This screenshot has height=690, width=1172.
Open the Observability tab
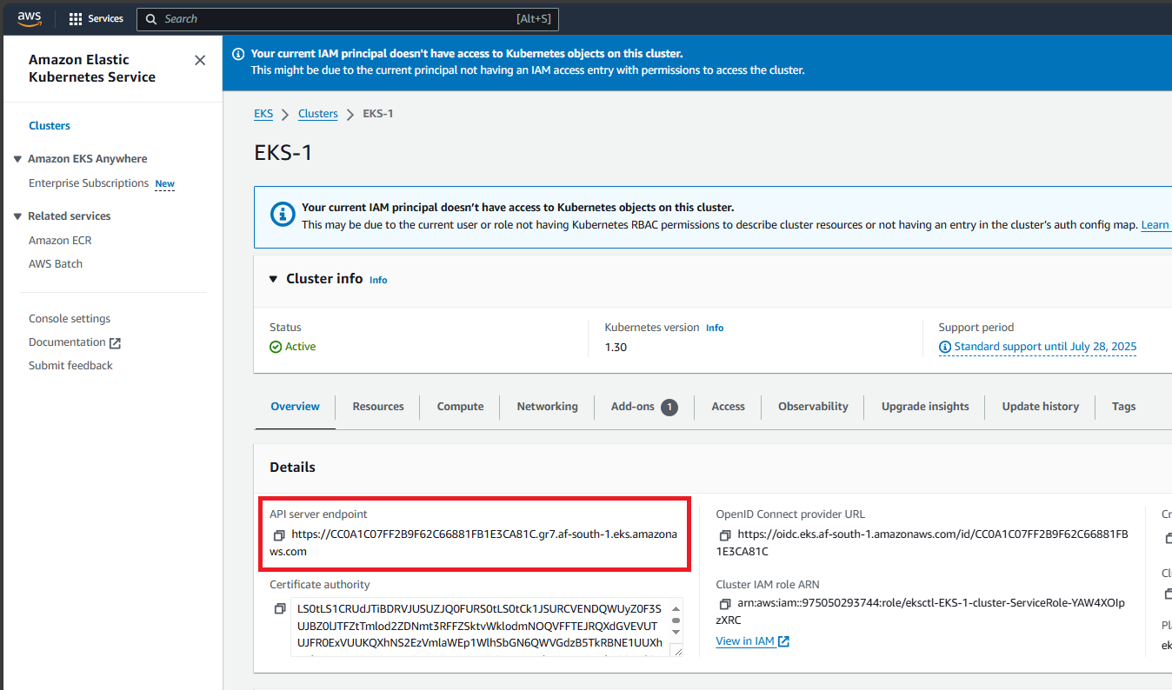click(x=813, y=407)
